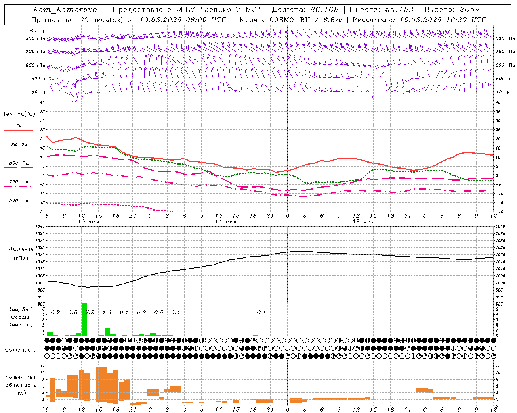The width and height of the screenshot is (517, 413).
Task: Click the 'Тем-ра(°C)' temperature panel label
Action: [x=19, y=114]
